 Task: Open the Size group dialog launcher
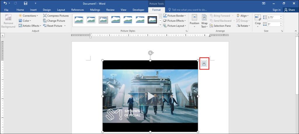282,31
